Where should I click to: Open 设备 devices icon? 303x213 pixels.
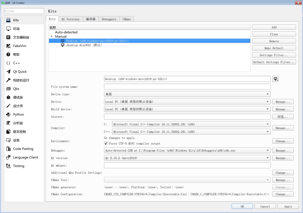[8, 140]
